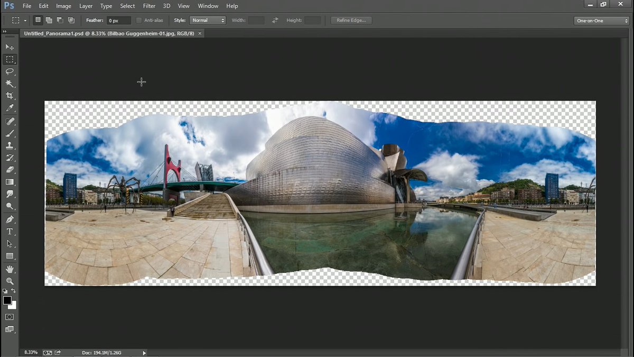The image size is (634, 357).
Task: Select the Rectangular Marquee tool in toolbox
Action: tap(10, 59)
